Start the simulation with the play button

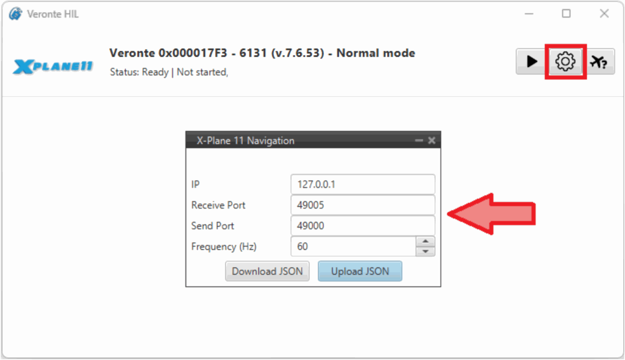[x=531, y=61]
